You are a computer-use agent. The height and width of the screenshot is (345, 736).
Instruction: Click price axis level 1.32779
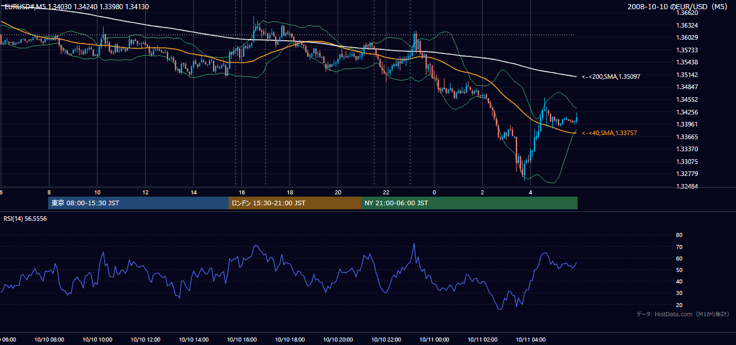point(688,174)
